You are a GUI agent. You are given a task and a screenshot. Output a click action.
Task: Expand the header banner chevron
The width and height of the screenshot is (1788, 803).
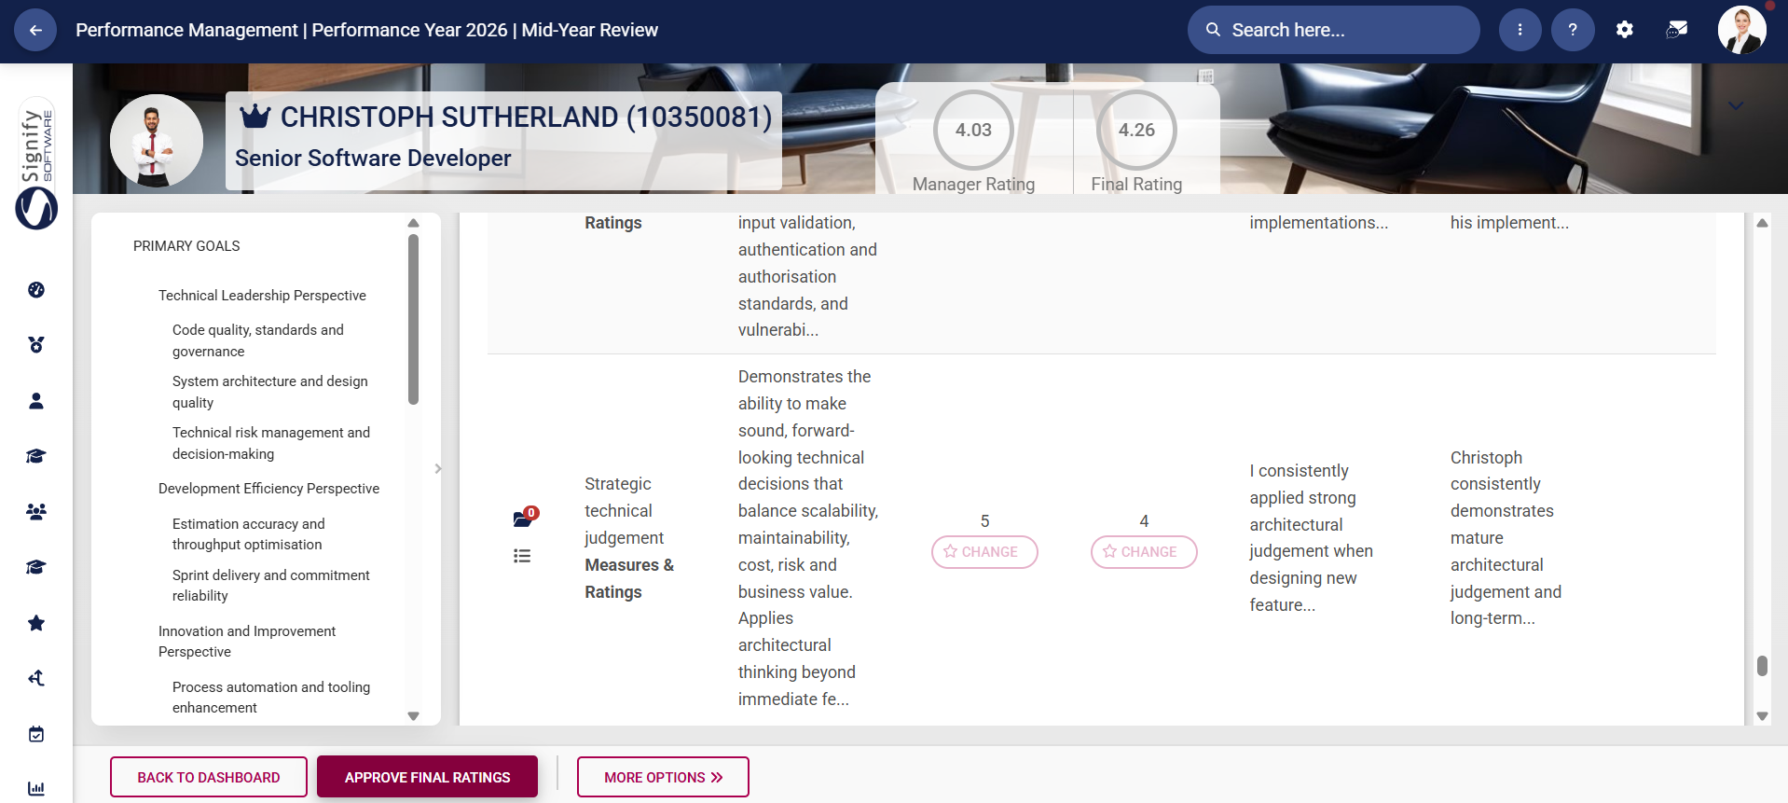[1735, 105]
